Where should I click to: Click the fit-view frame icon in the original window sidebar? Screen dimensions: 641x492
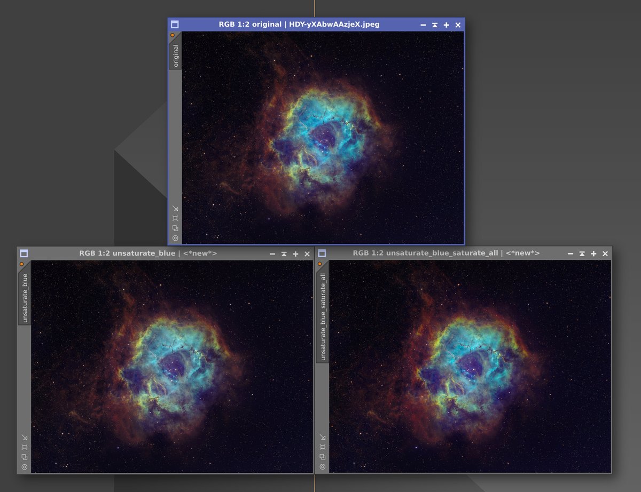coord(175,218)
